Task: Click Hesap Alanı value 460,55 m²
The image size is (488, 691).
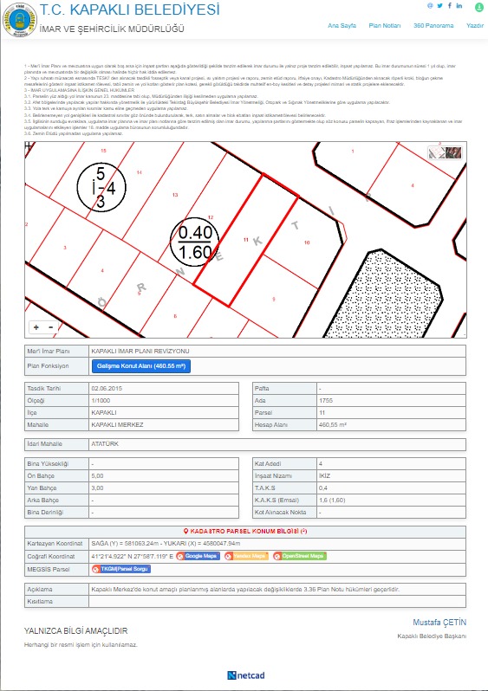Action: coord(333,425)
